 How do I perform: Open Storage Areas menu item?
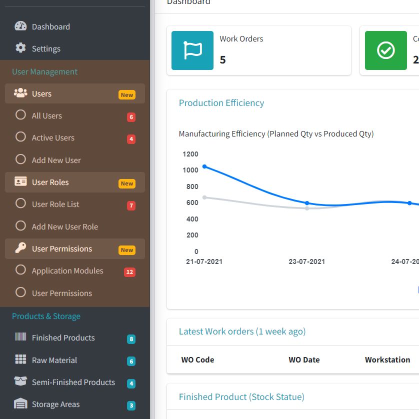[x=75, y=404]
